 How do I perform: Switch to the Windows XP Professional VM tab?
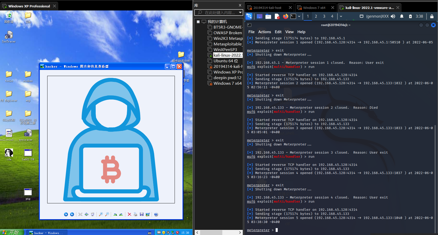pos(29,6)
